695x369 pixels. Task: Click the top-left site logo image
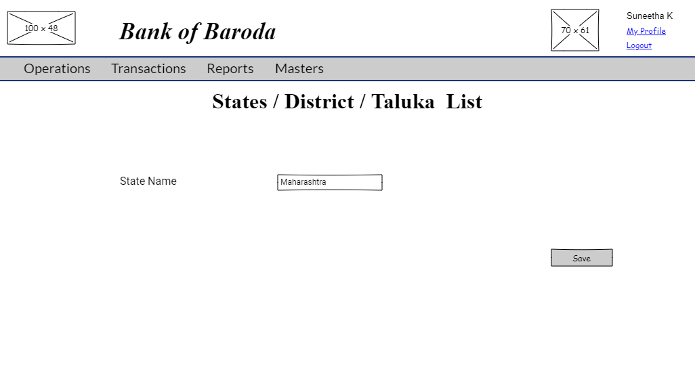[x=41, y=28]
